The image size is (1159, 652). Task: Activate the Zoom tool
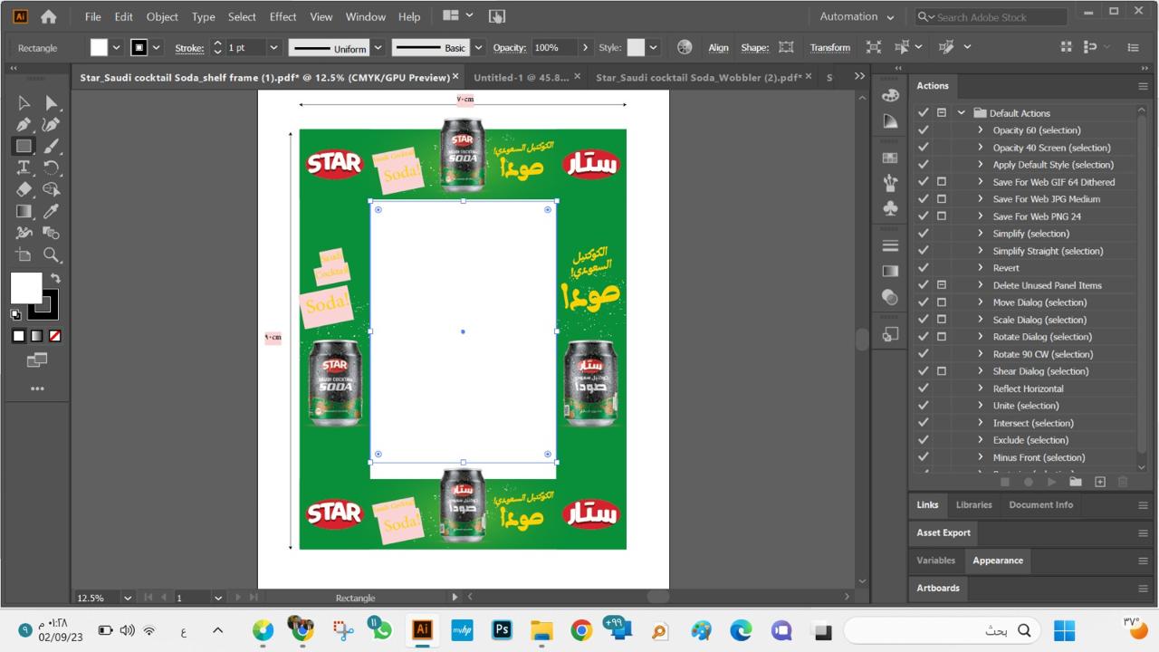[x=52, y=254]
